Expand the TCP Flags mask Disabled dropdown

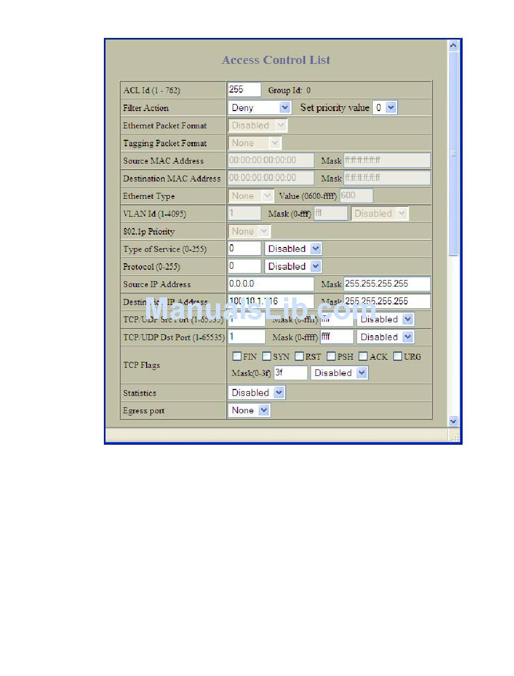[x=339, y=373]
